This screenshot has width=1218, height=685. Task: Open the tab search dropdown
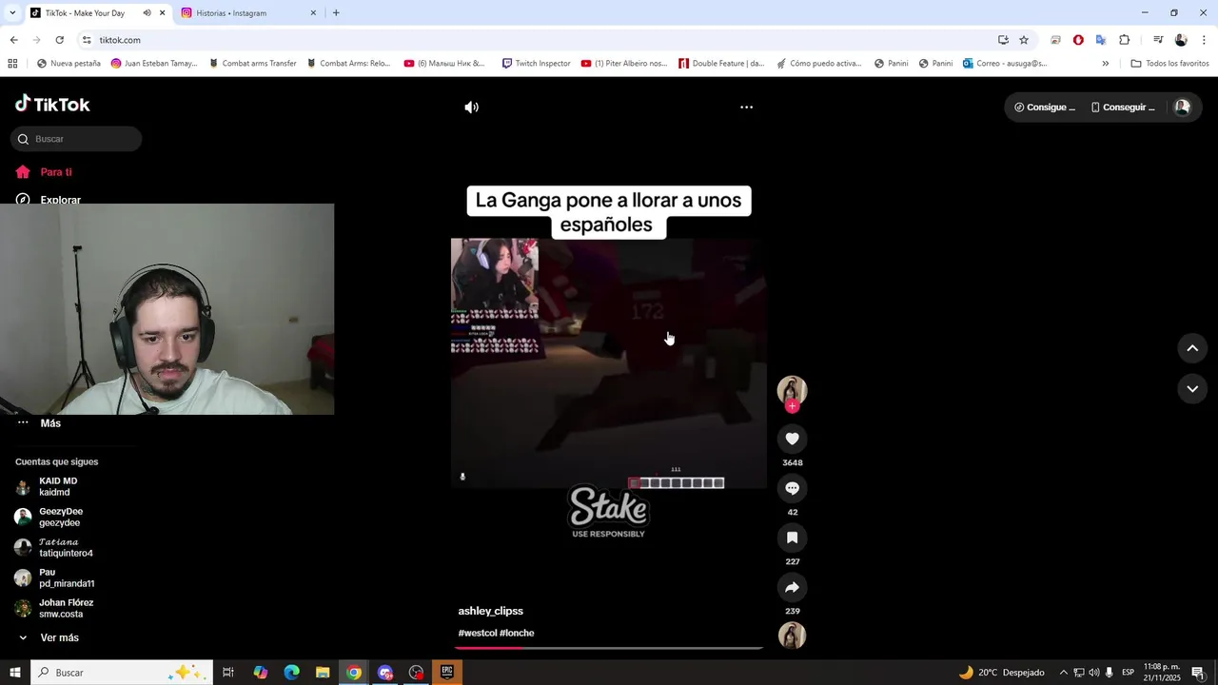click(x=11, y=13)
